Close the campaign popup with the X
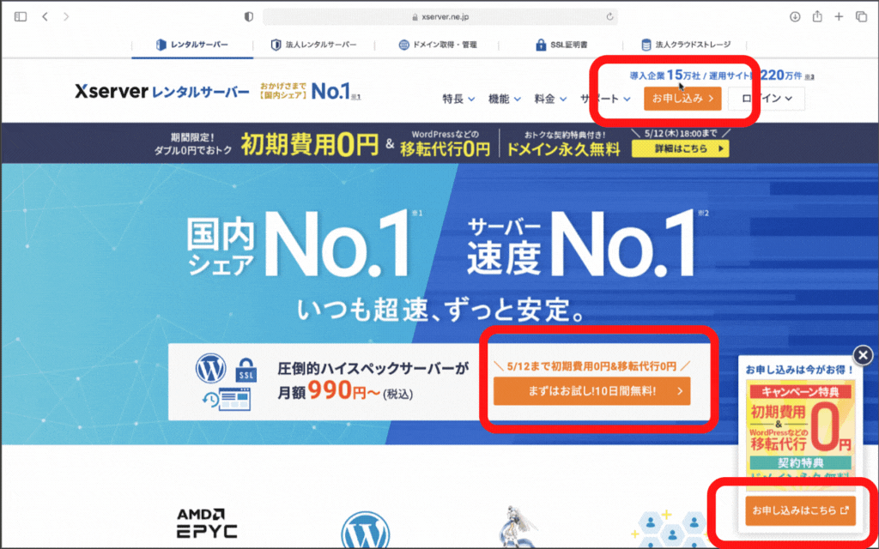The width and height of the screenshot is (879, 549). click(864, 354)
